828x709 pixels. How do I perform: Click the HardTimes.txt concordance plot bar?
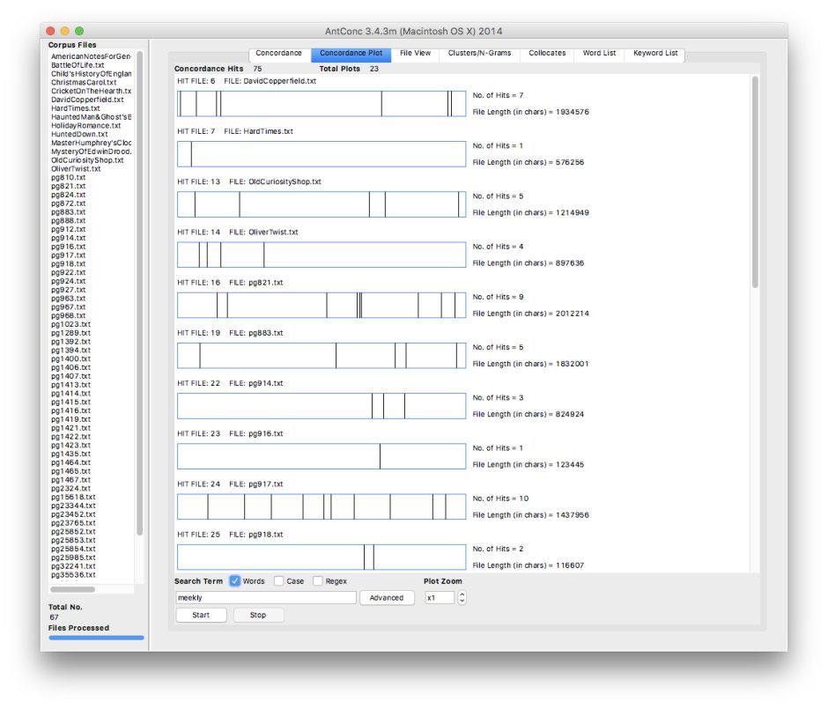[322, 154]
